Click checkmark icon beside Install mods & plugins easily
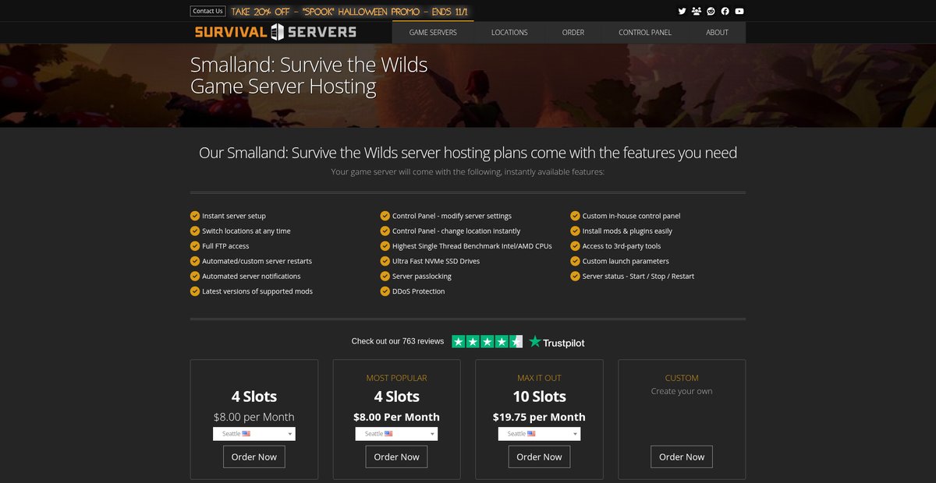 (576, 231)
